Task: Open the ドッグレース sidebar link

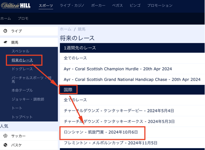Action: [x=22, y=69]
